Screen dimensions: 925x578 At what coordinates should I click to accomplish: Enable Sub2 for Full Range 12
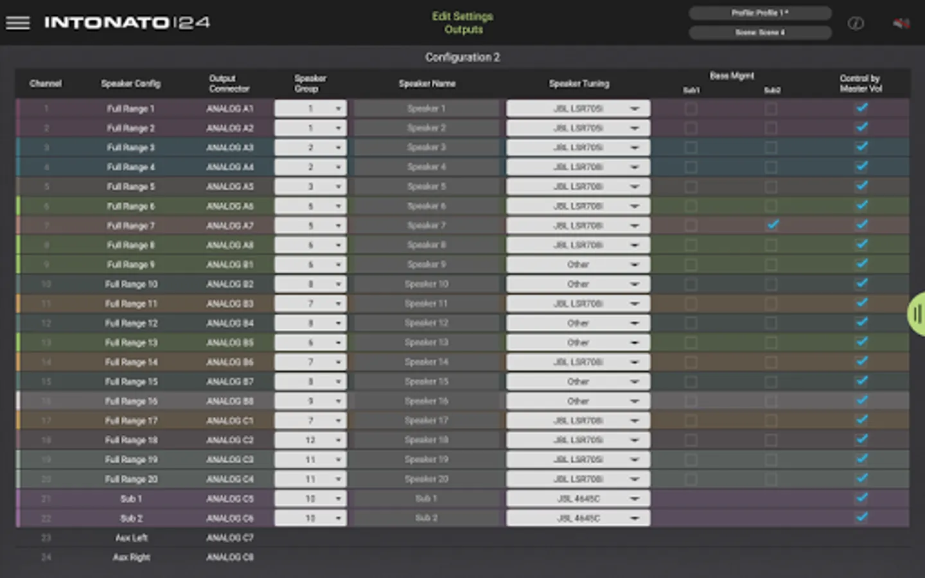(771, 323)
